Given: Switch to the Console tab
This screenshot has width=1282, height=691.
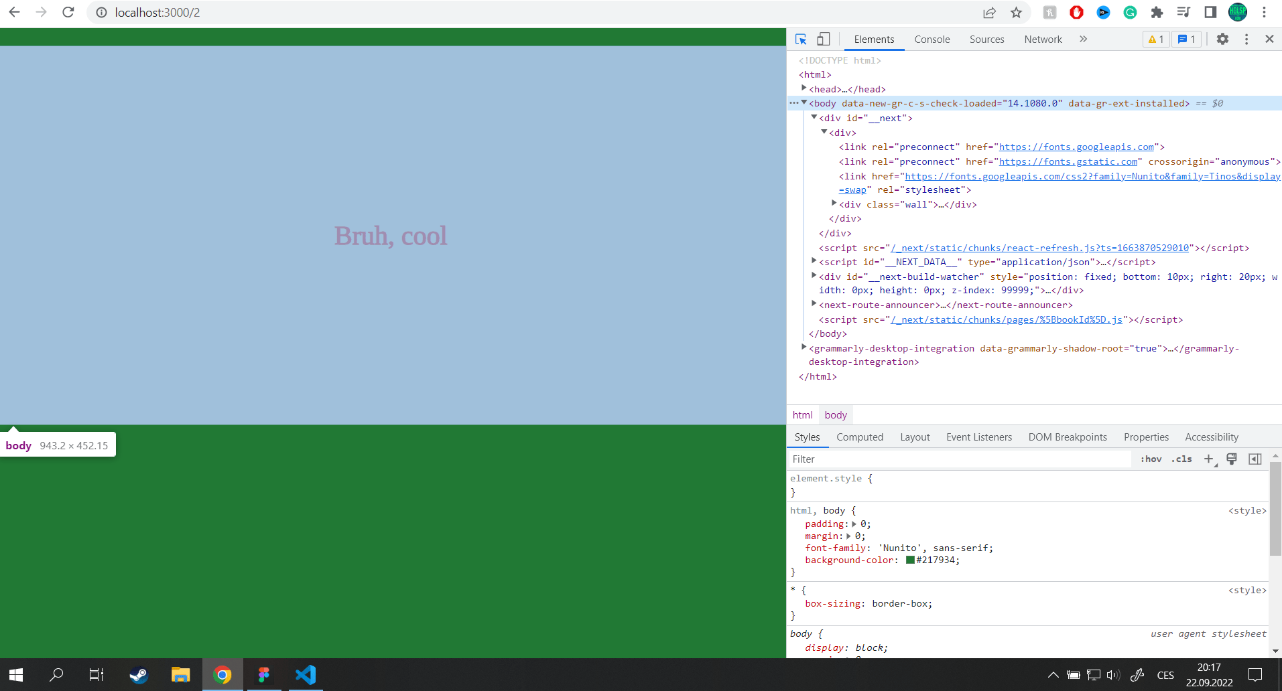Looking at the screenshot, I should (932, 40).
